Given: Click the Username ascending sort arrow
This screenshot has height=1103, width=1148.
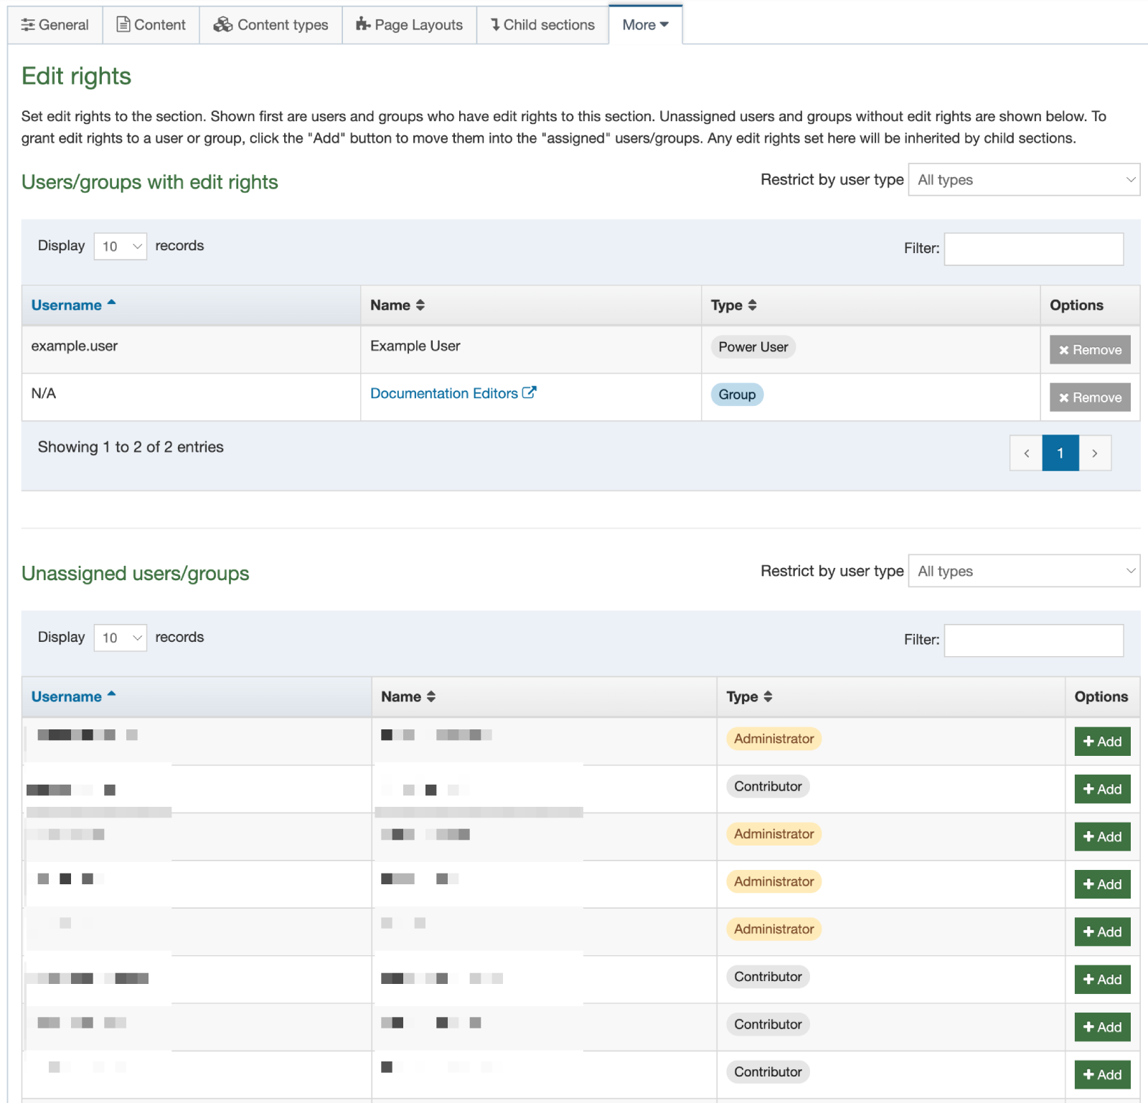Looking at the screenshot, I should coord(113,300).
